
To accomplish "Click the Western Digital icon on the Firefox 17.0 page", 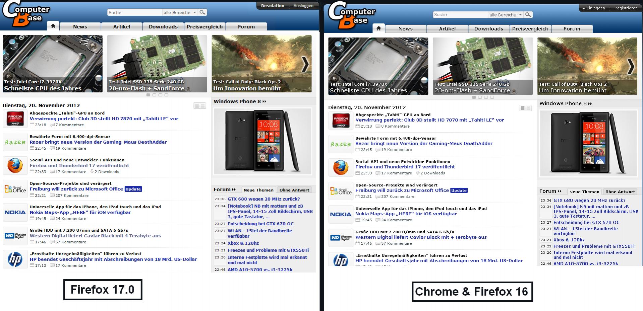I will [15, 236].
